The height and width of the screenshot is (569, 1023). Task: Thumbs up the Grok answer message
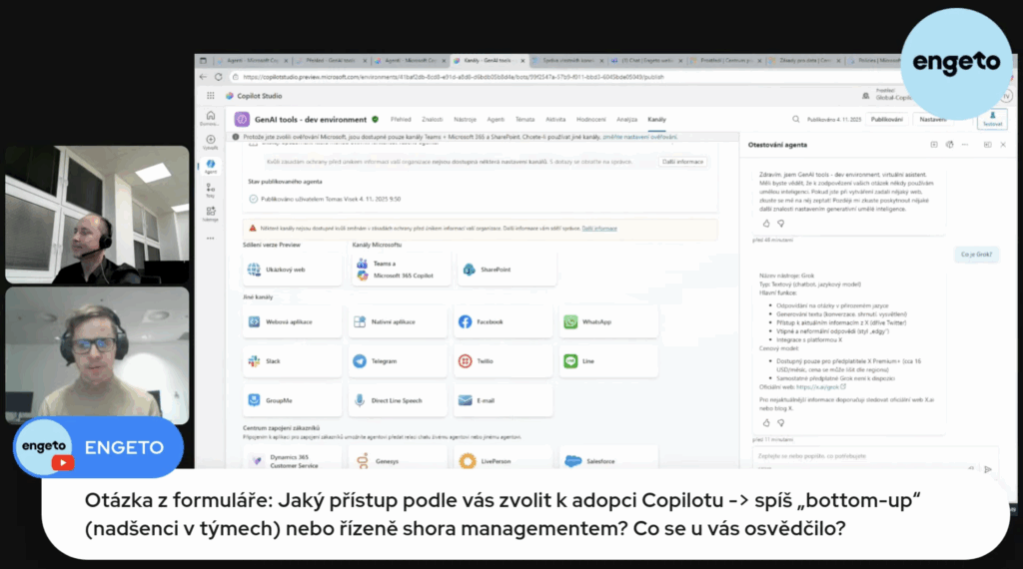[x=766, y=421]
